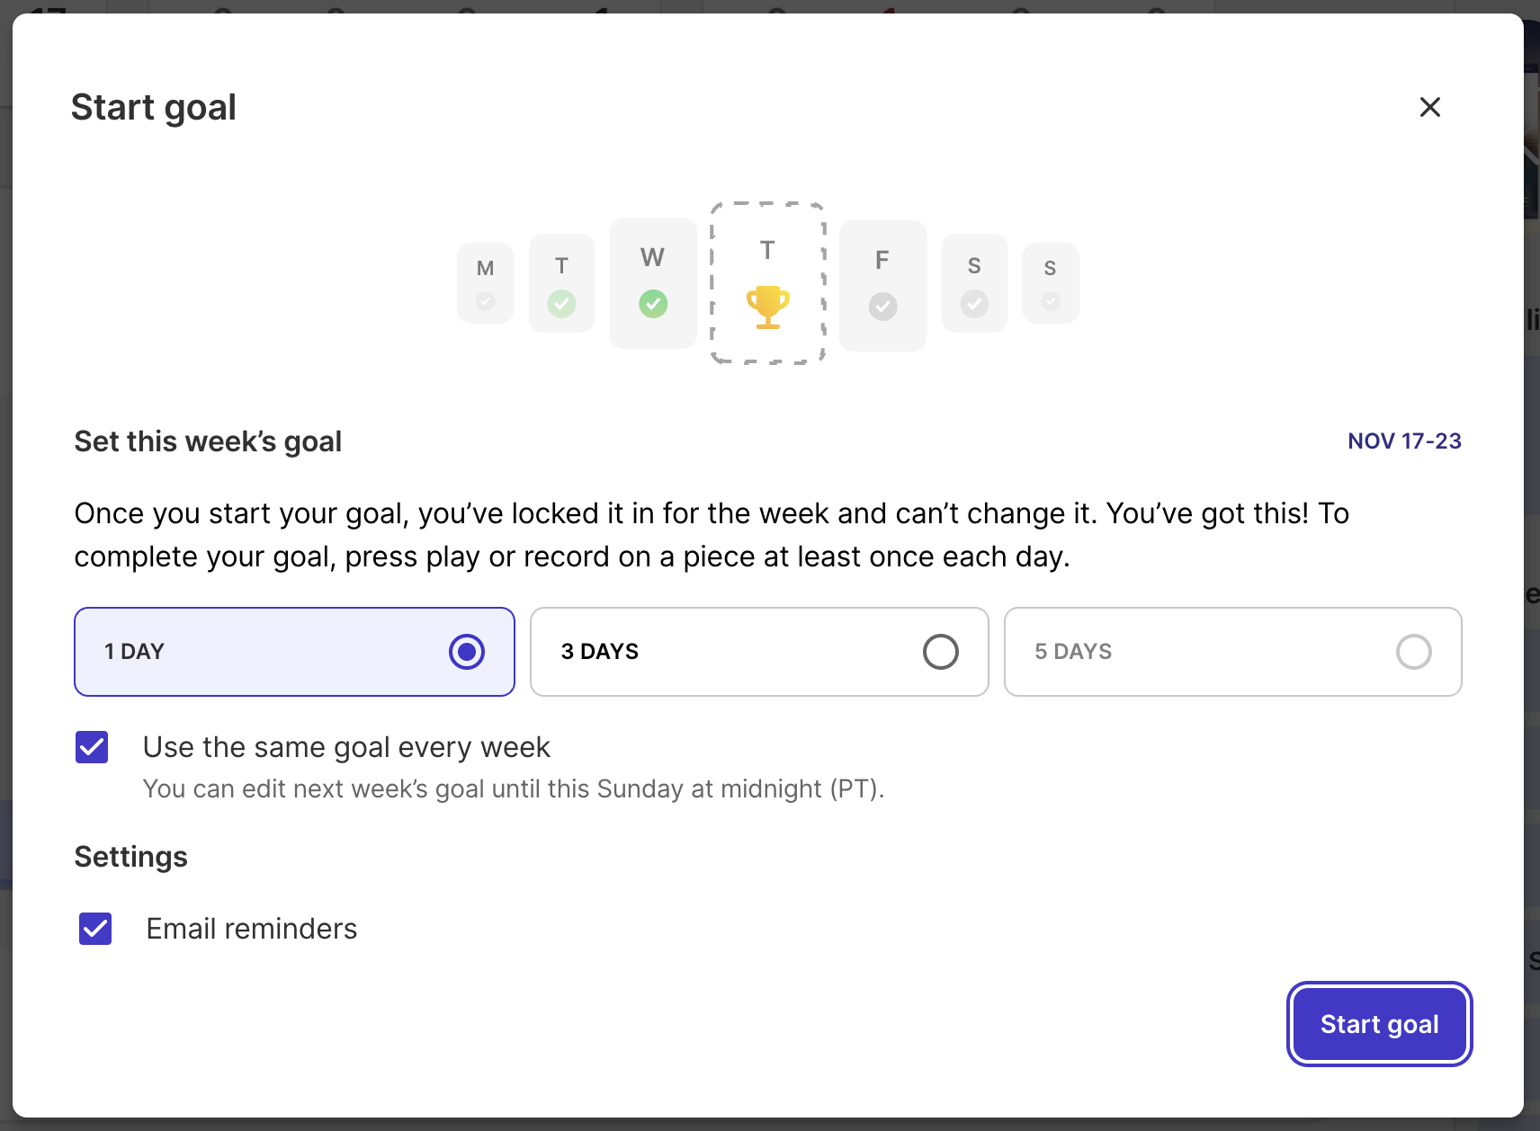Click the Sunday day card
The image size is (1540, 1131).
(x=1050, y=283)
